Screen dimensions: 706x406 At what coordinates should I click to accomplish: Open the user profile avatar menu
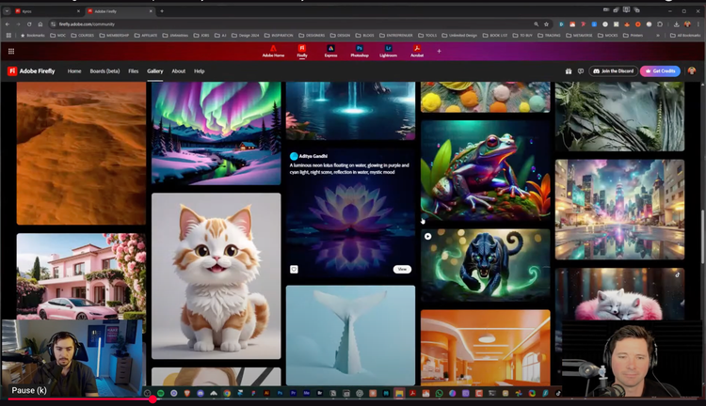point(692,71)
